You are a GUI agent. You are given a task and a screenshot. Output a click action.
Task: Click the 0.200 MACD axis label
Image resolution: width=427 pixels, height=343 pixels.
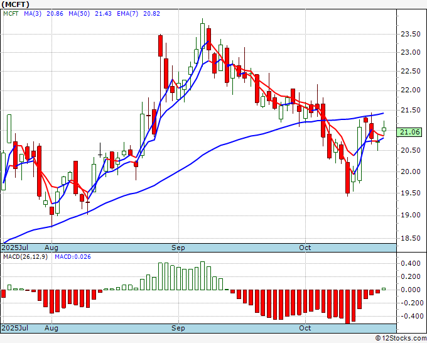pyautogui.click(x=411, y=276)
